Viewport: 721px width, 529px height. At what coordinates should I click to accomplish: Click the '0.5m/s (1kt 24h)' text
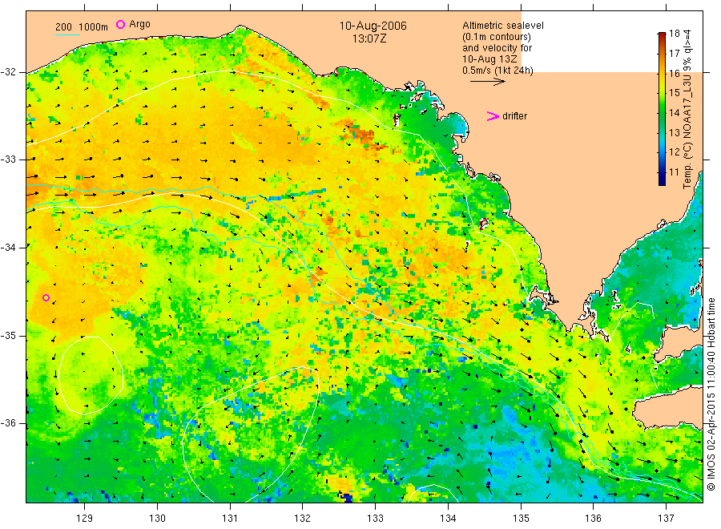497,71
